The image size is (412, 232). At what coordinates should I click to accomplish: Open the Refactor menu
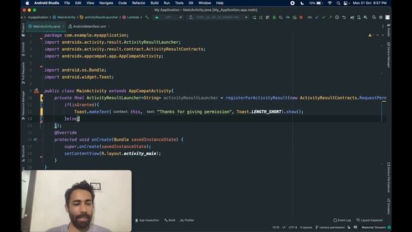[x=138, y=3]
